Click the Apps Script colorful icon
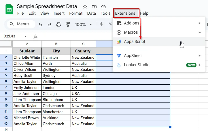 (x=119, y=42)
